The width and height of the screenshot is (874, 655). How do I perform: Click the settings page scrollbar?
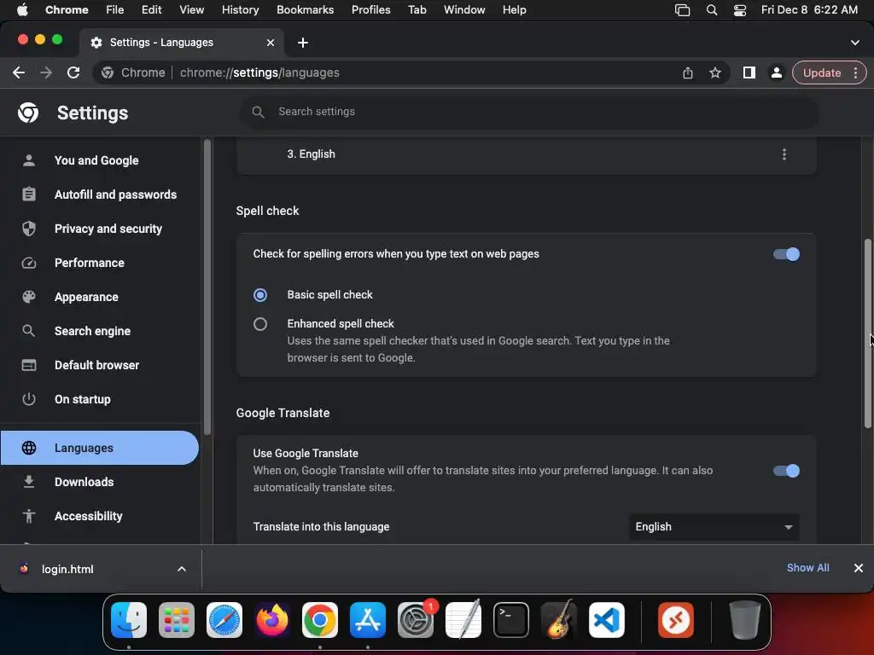click(867, 334)
